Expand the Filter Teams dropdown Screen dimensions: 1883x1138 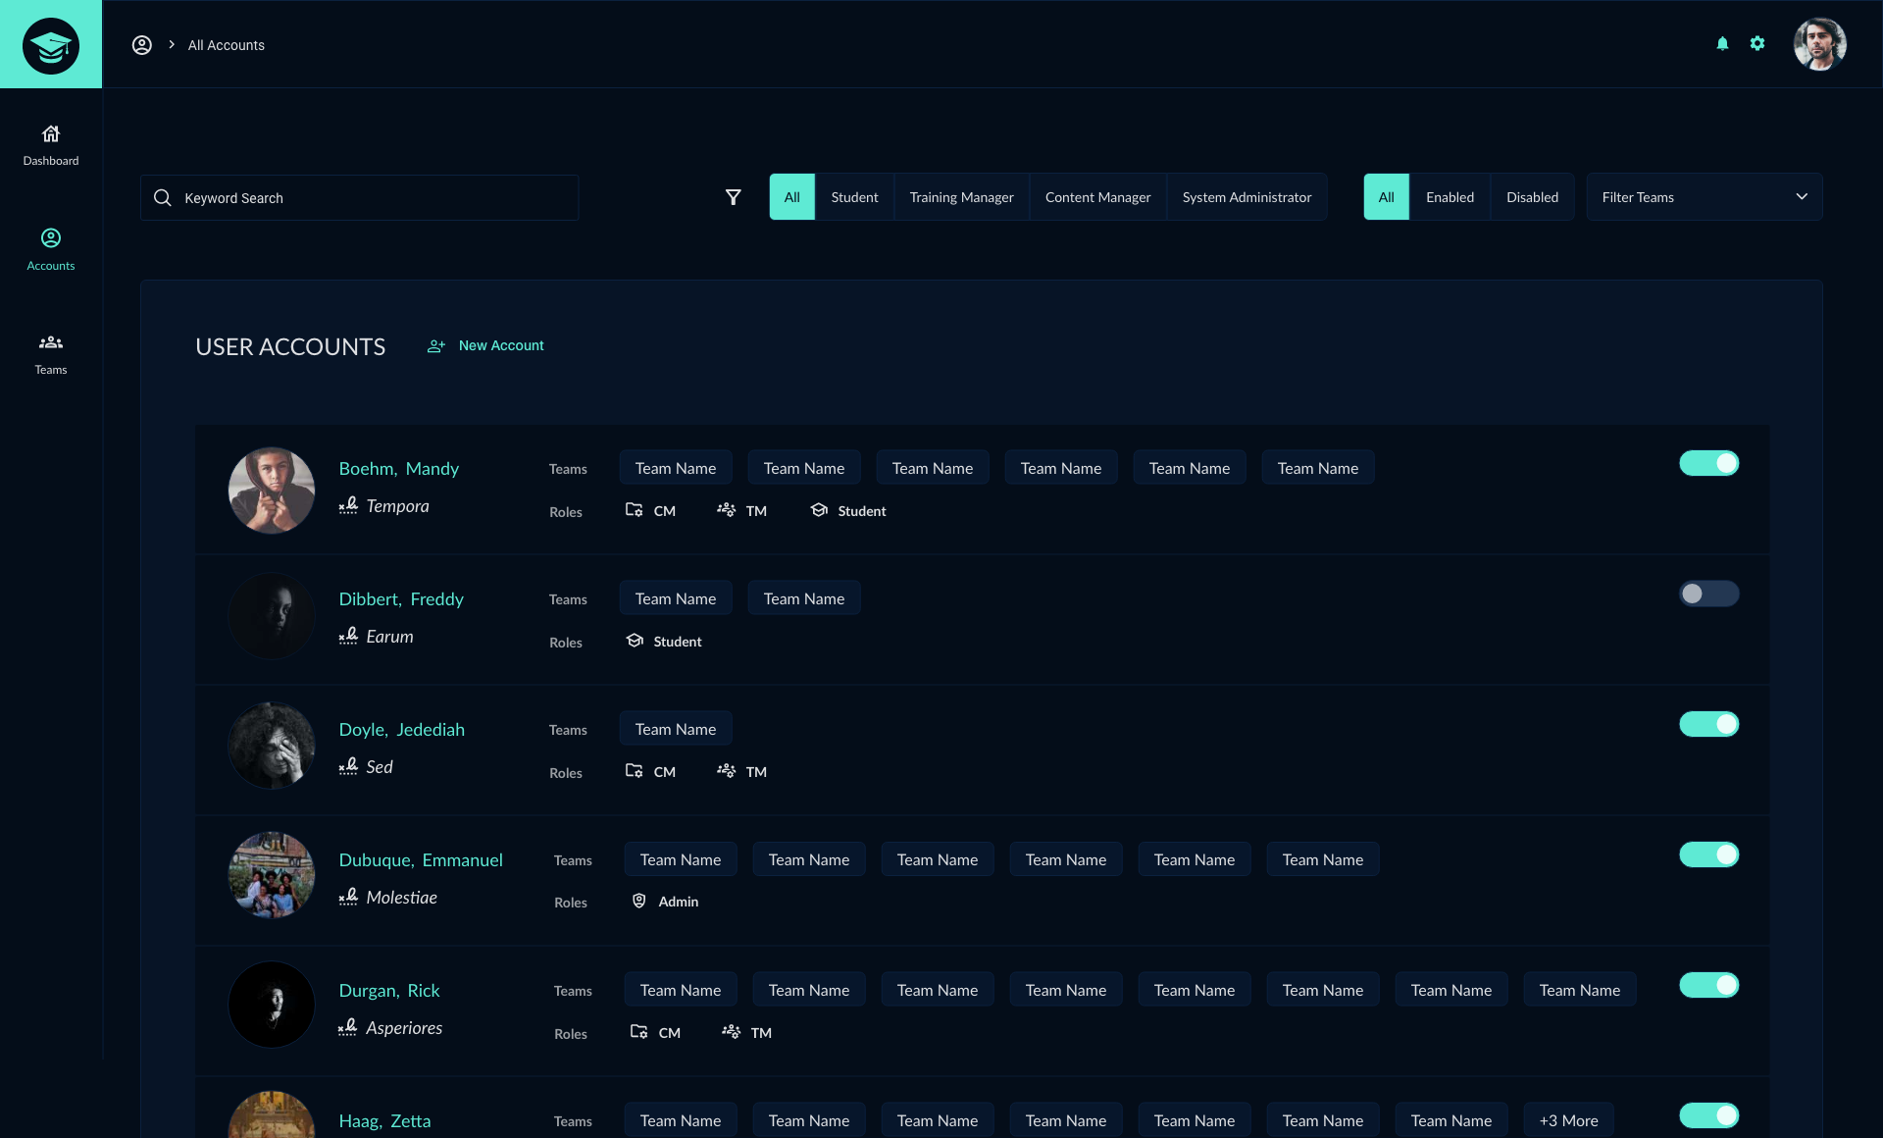click(1705, 197)
